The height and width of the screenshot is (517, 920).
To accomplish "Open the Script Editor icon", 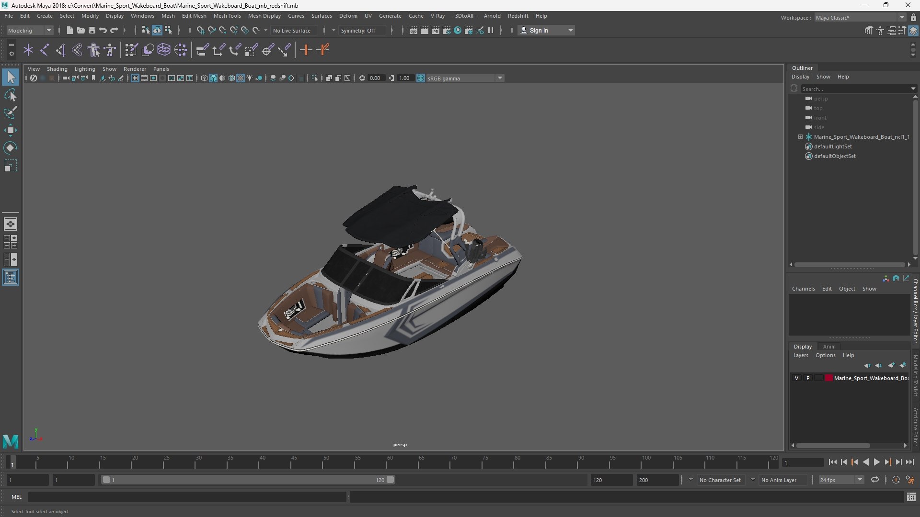I will [911, 497].
